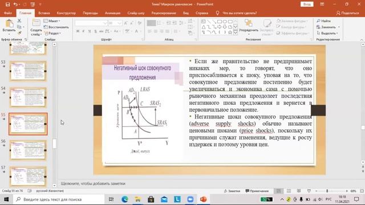Toggle strikethrough abc formatting
Viewport: 365px width, 205px height.
point(101,31)
